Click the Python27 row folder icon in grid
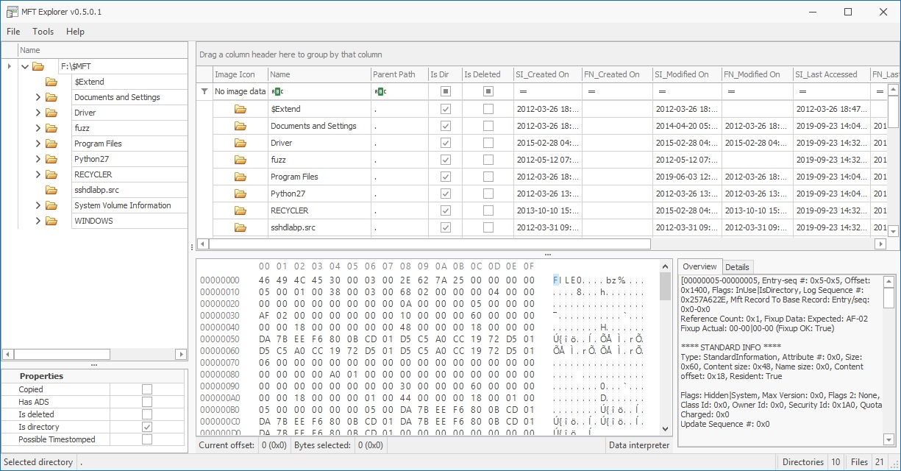The height and width of the screenshot is (471, 901). [240, 194]
